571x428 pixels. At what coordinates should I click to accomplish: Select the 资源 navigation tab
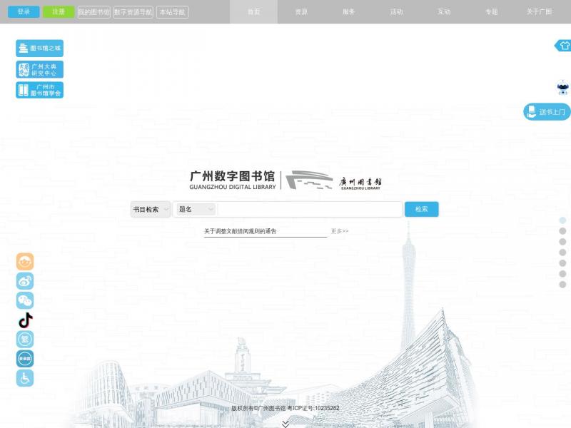tap(301, 12)
